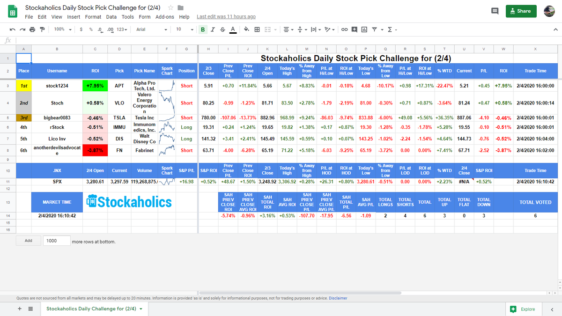The height and width of the screenshot is (316, 562).
Task: Open the zoom 100% dropdown
Action: point(63,29)
